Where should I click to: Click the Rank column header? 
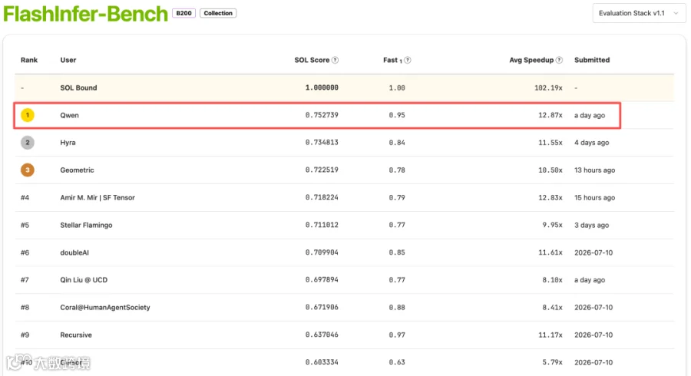[x=29, y=60]
